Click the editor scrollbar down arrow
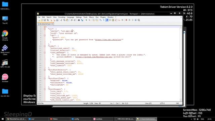Image resolution: width=215 pixels, height=121 pixels. [181, 100]
